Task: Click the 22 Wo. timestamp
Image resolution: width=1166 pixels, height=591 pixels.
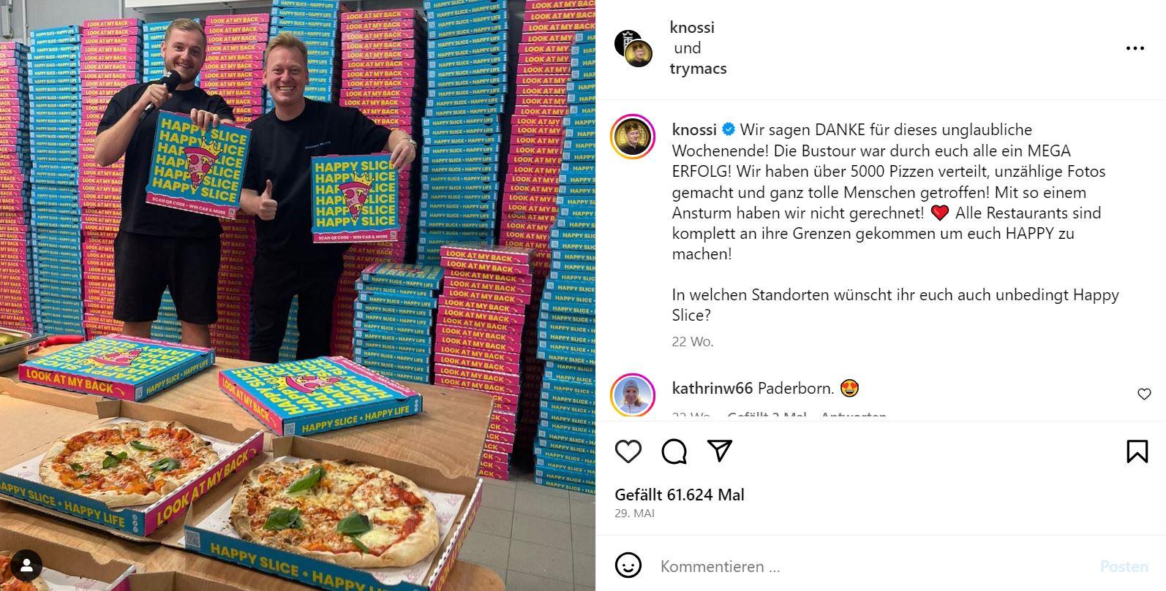Action: [x=692, y=341]
